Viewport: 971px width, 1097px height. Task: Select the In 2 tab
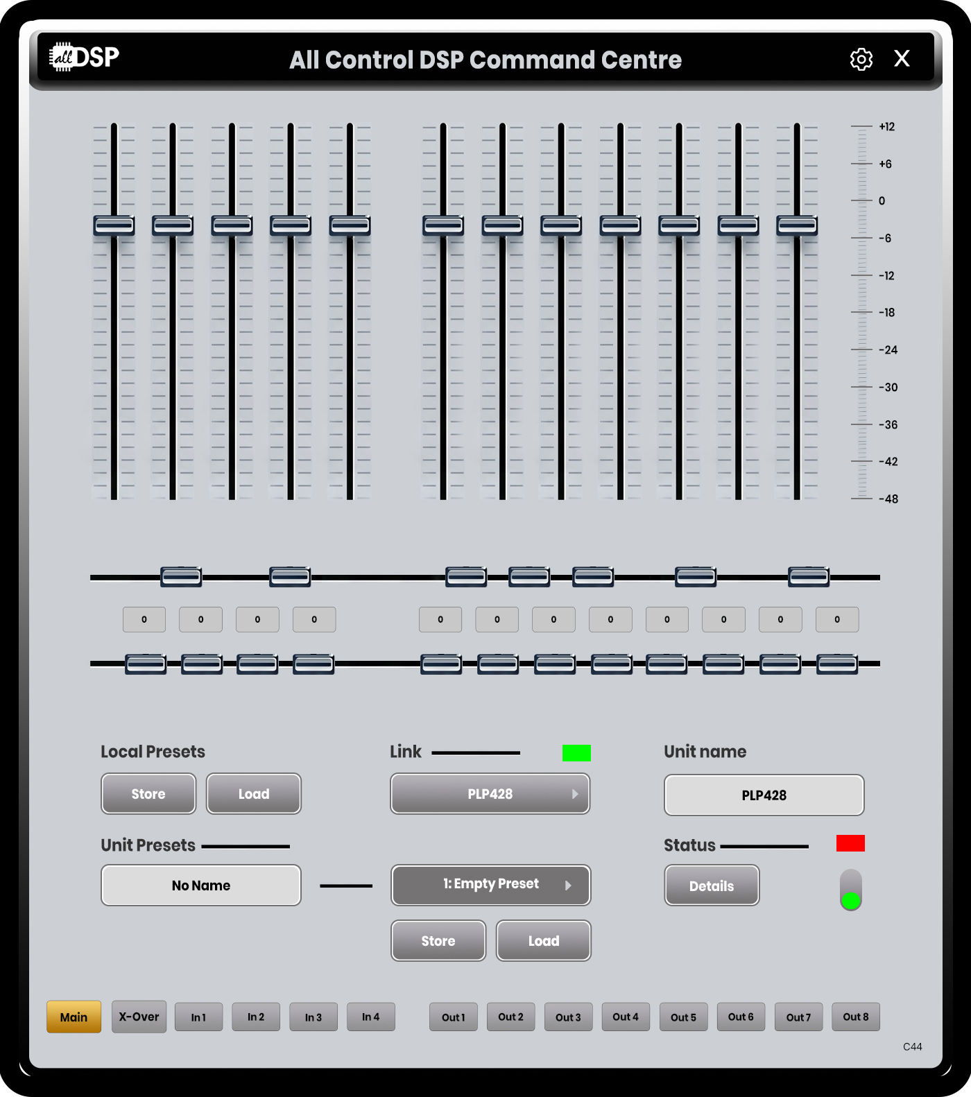[x=256, y=1017]
